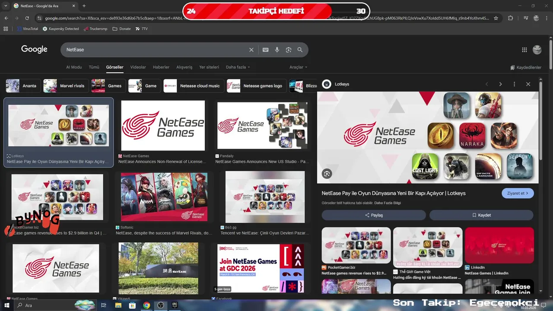Open more options in the preview panel

pos(514,84)
